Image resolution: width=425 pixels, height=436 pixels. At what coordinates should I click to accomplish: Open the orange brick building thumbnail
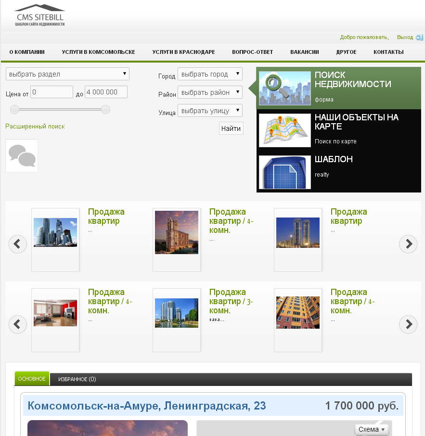coord(298,312)
